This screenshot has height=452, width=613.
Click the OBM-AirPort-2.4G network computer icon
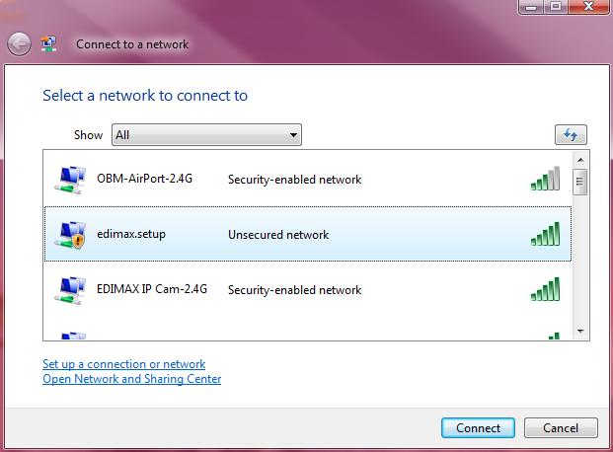(70, 180)
